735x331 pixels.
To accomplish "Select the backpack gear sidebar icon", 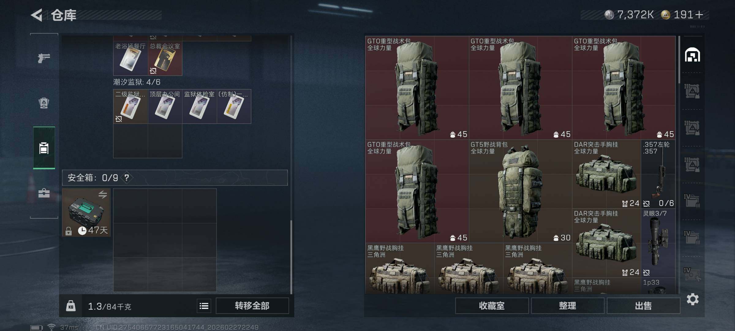I will pyautogui.click(x=44, y=103).
